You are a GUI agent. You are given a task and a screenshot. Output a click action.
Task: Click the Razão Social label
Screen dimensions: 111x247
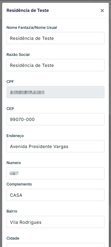point(18,55)
